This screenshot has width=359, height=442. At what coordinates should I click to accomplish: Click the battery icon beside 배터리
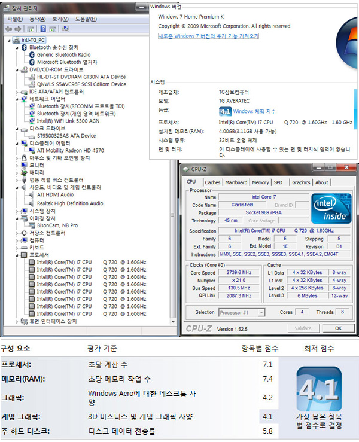[25, 172]
